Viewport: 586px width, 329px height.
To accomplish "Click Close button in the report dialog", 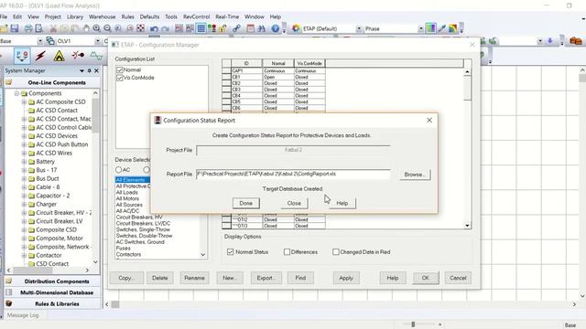I will coord(294,203).
